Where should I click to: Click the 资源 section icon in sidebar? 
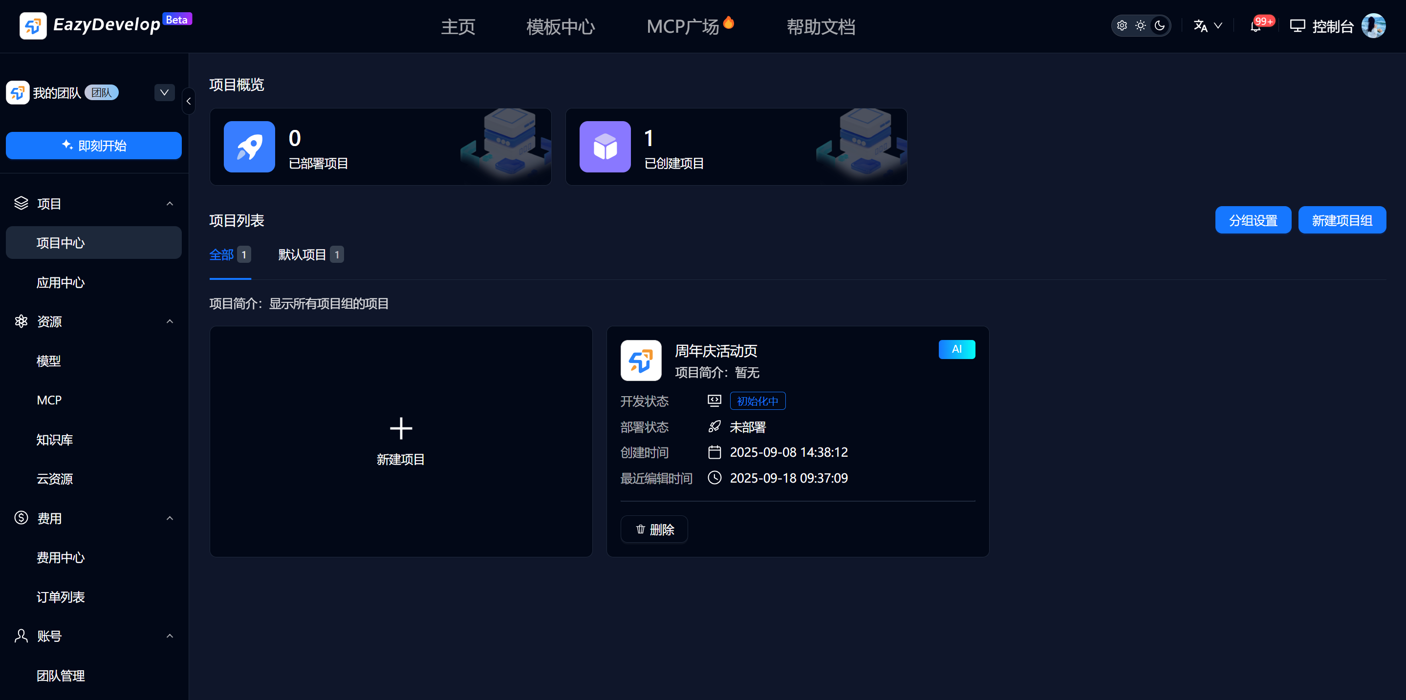coord(22,321)
